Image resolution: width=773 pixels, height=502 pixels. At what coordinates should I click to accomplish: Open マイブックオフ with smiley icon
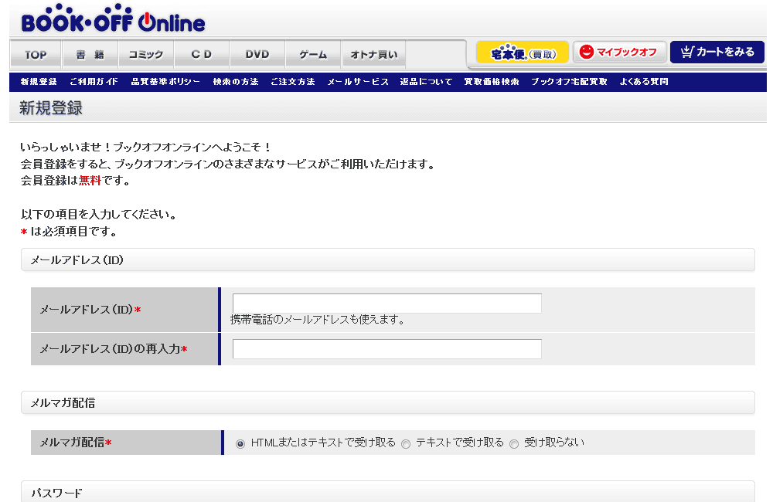pyautogui.click(x=619, y=53)
